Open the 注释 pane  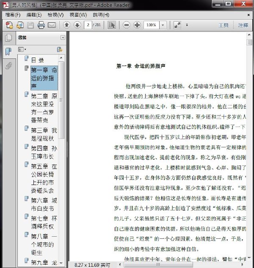[243, 25]
